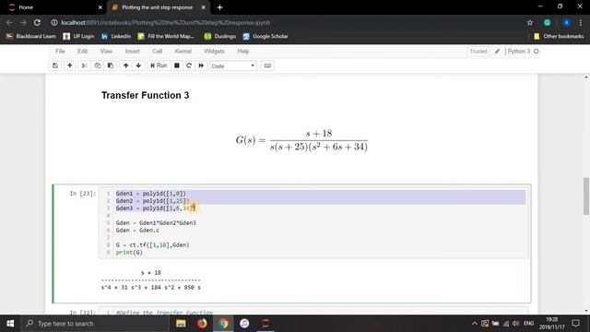The image size is (590, 332).
Task: Open the cell type Code dropdown
Action: pyautogui.click(x=233, y=65)
